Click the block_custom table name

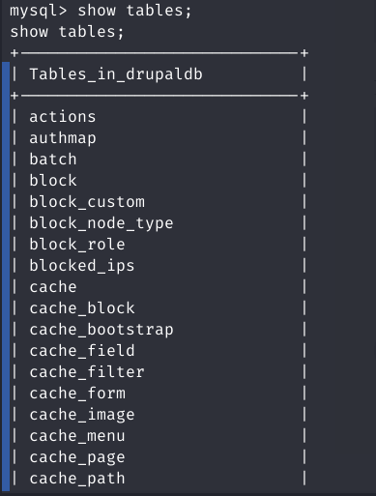pyautogui.click(x=87, y=202)
